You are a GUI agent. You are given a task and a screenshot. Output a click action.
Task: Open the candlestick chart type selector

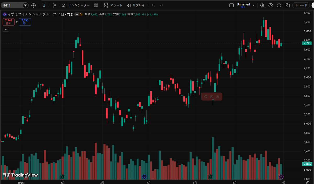(54, 5)
